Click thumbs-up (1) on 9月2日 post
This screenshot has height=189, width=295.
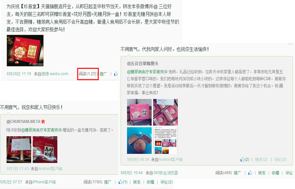point(123,182)
